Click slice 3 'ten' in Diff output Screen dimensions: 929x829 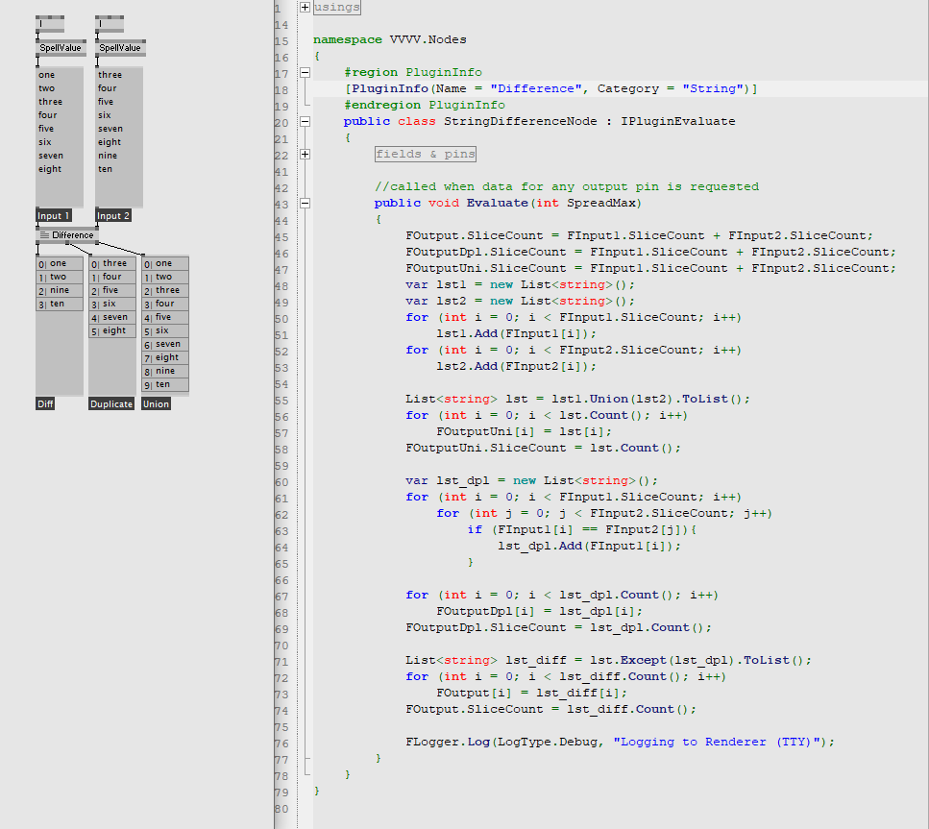pos(60,304)
